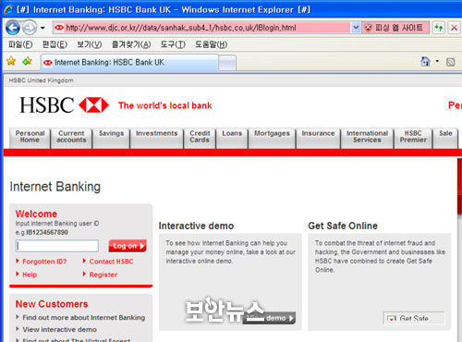Open the Investments navigation tab

157,137
